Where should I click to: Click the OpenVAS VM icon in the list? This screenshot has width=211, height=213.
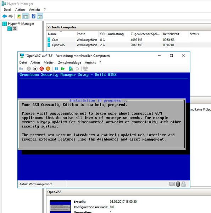[x=49, y=45]
